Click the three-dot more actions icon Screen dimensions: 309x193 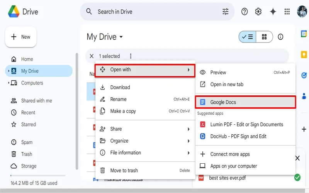[x=131, y=56]
